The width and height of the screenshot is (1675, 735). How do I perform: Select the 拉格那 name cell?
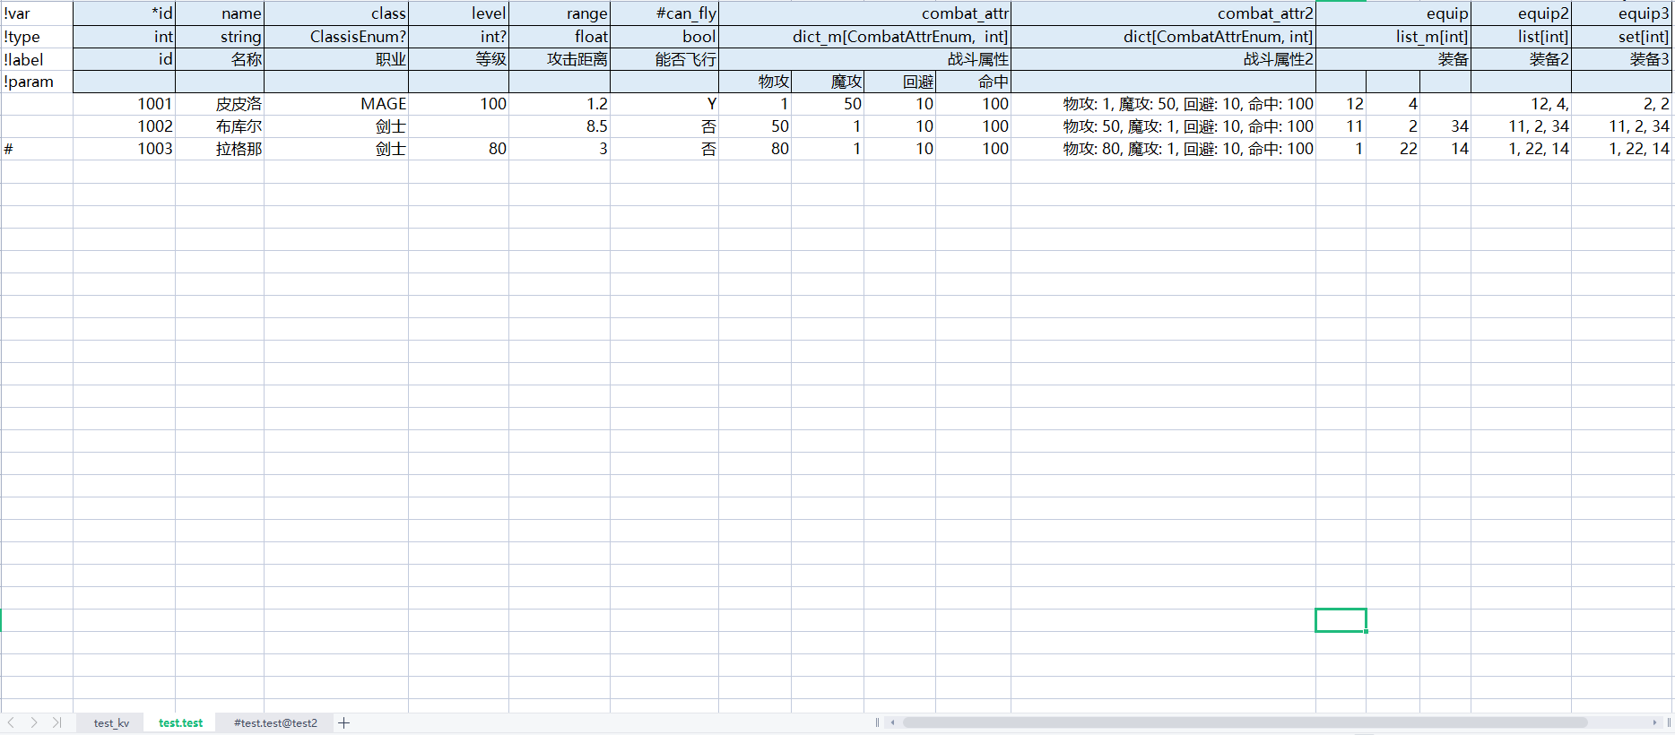click(x=220, y=149)
